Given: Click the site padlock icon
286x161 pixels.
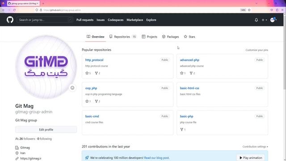Looking at the screenshot, I should 41,10.
